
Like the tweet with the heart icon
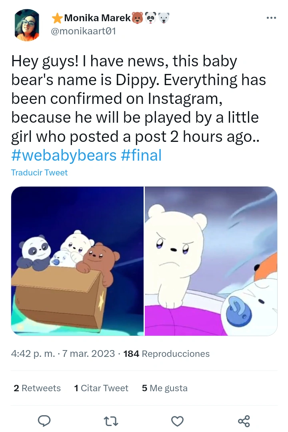177,420
